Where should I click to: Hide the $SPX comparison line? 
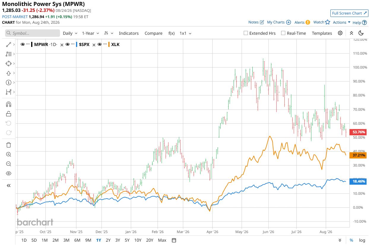(x=68, y=45)
